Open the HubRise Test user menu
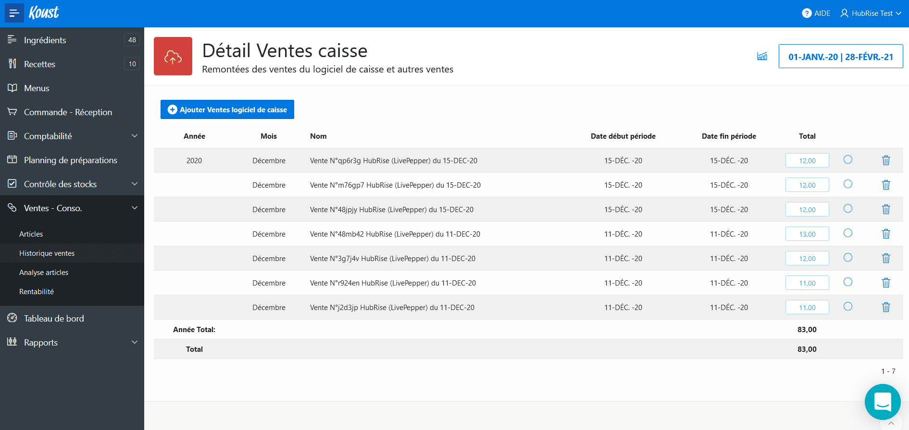Screen dimensions: 909x430 point(871,13)
